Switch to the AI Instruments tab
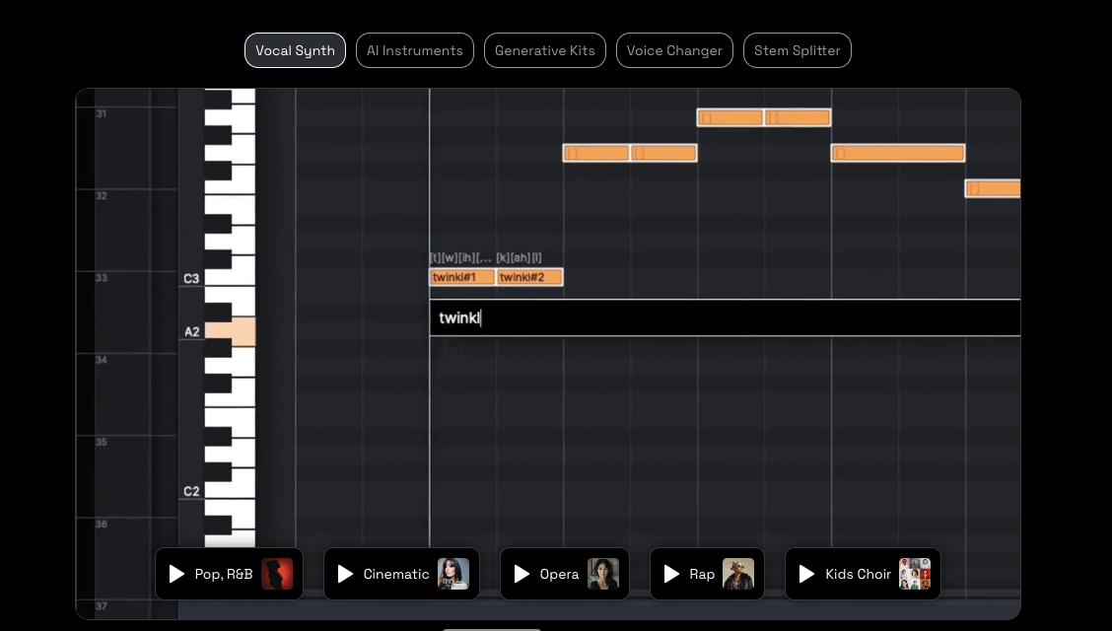The height and width of the screenshot is (631, 1112). click(415, 50)
